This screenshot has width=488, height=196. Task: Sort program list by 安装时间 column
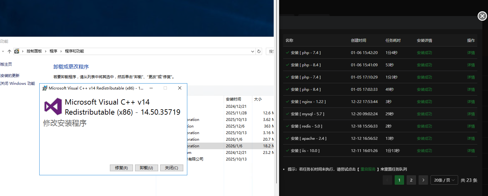[233, 99]
